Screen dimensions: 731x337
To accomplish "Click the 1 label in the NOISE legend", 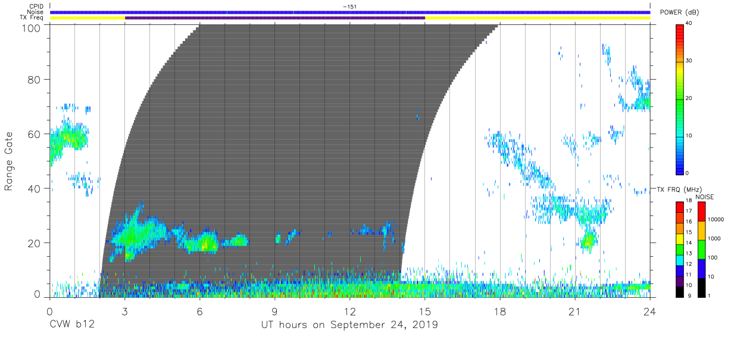I will click(710, 295).
